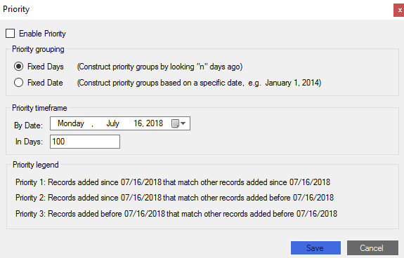Close the Priority dialog with the red X

point(399,11)
